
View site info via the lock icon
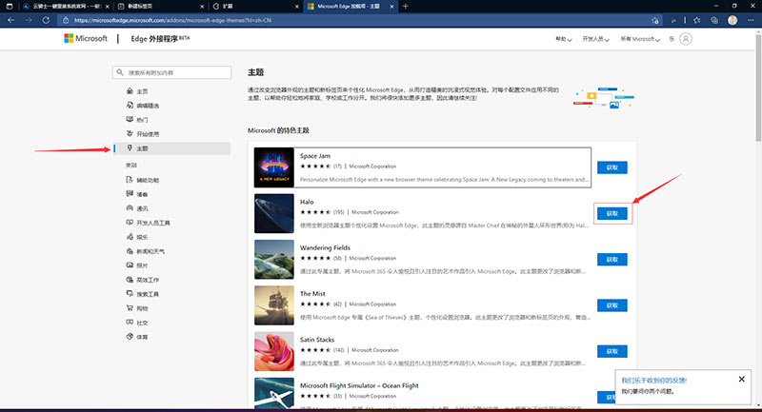click(x=66, y=20)
